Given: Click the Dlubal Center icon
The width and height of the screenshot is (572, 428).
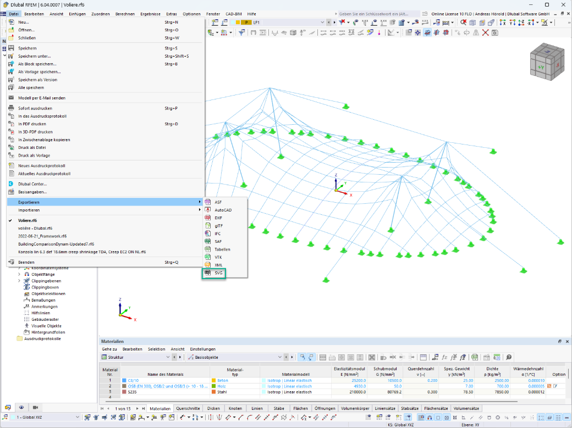Looking at the screenshot, I should point(12,184).
